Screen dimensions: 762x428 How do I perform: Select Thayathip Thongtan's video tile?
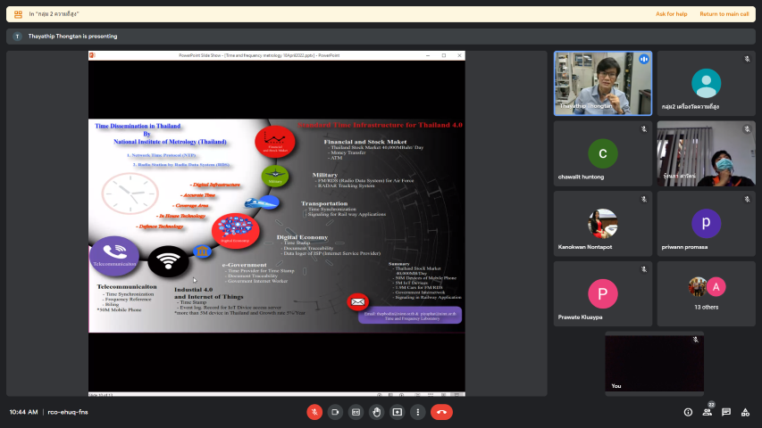click(602, 83)
